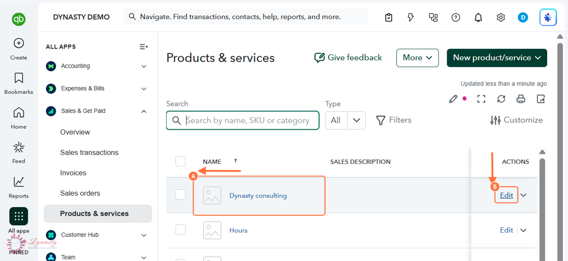Toggle full screen view icon
Screen dimensions: 568x261
point(481,99)
